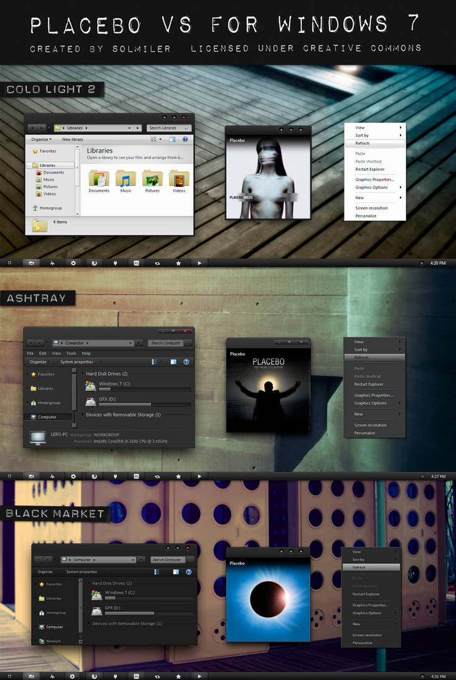Collapse Hard Disk Drives (2) group in Black Market

pyautogui.click(x=89, y=583)
